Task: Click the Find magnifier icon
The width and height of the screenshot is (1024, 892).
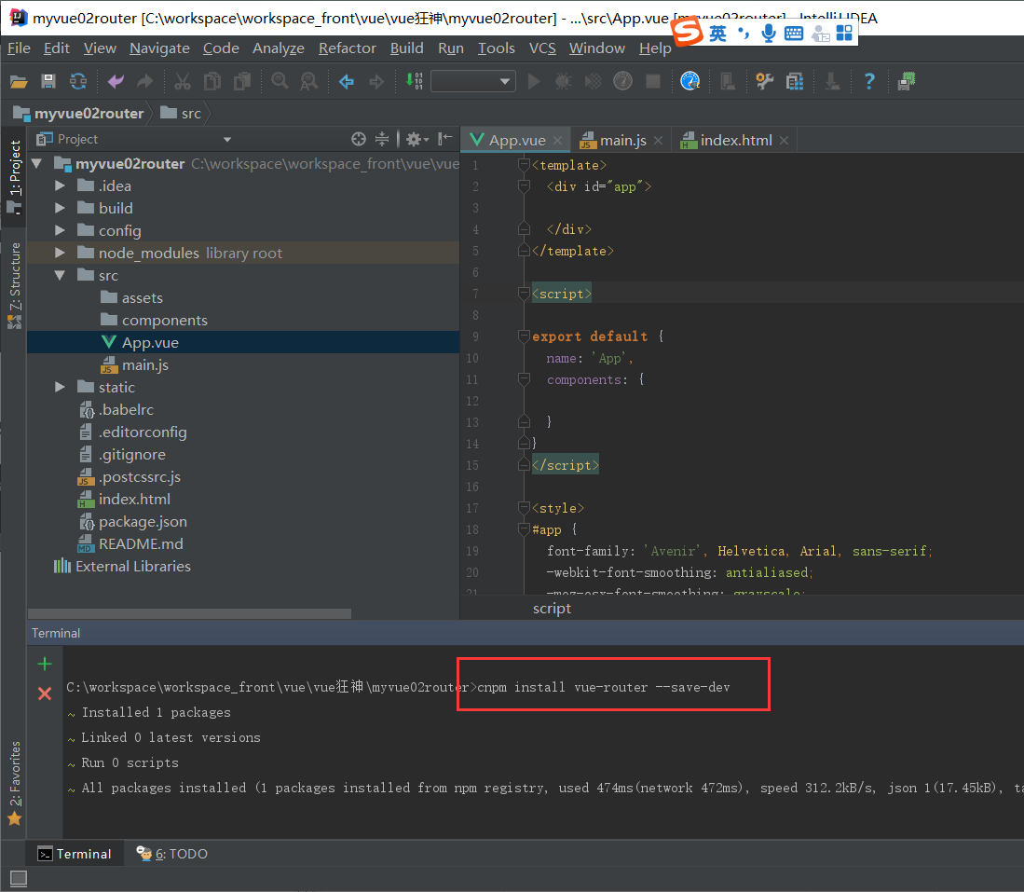Action: pyautogui.click(x=280, y=82)
